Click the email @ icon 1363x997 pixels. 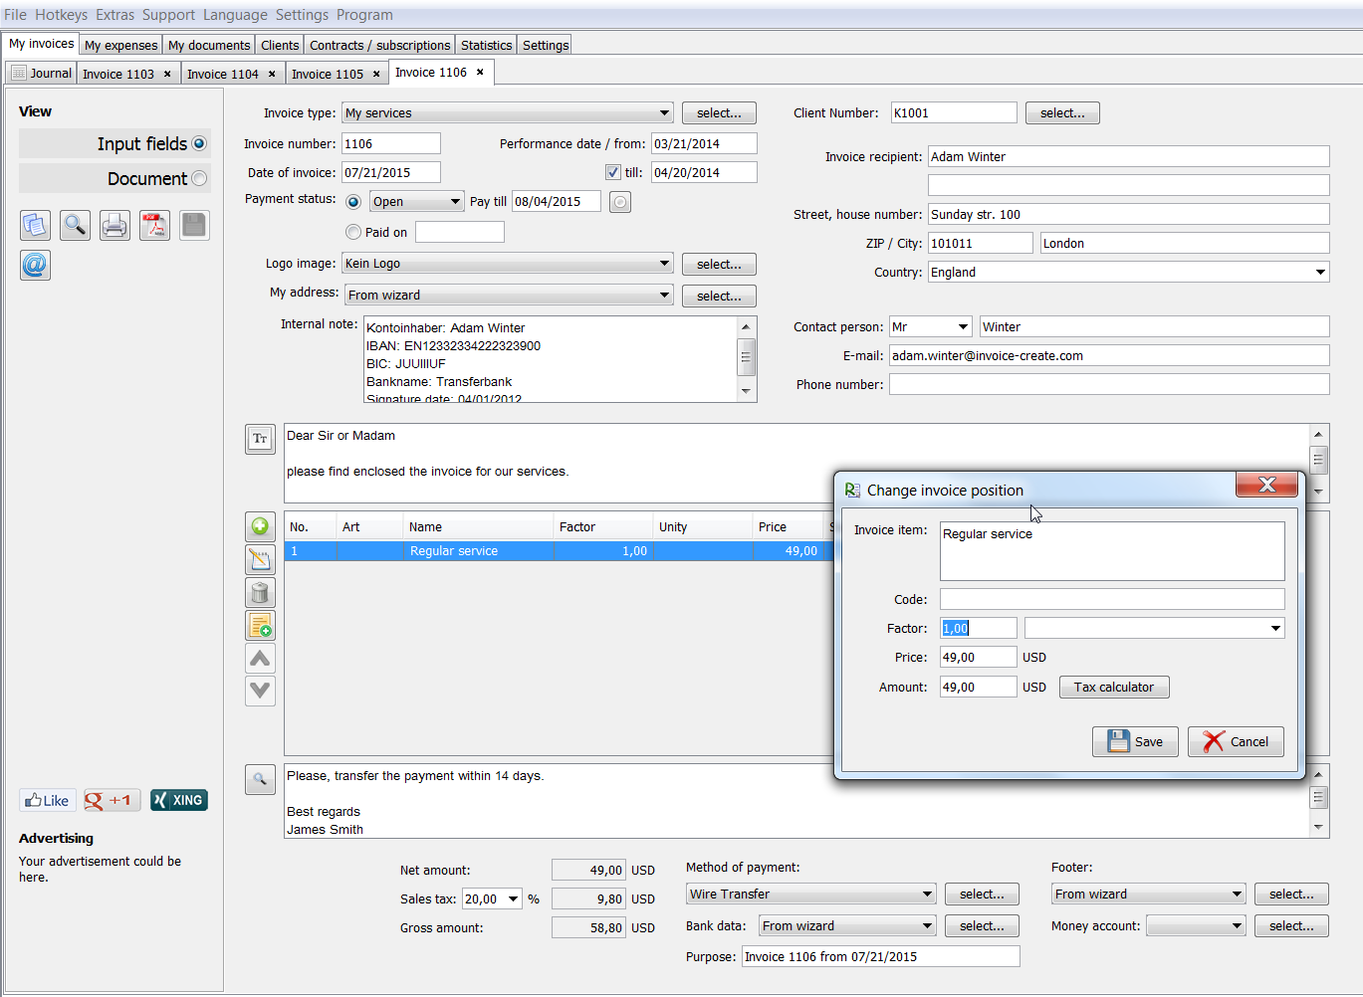(35, 266)
